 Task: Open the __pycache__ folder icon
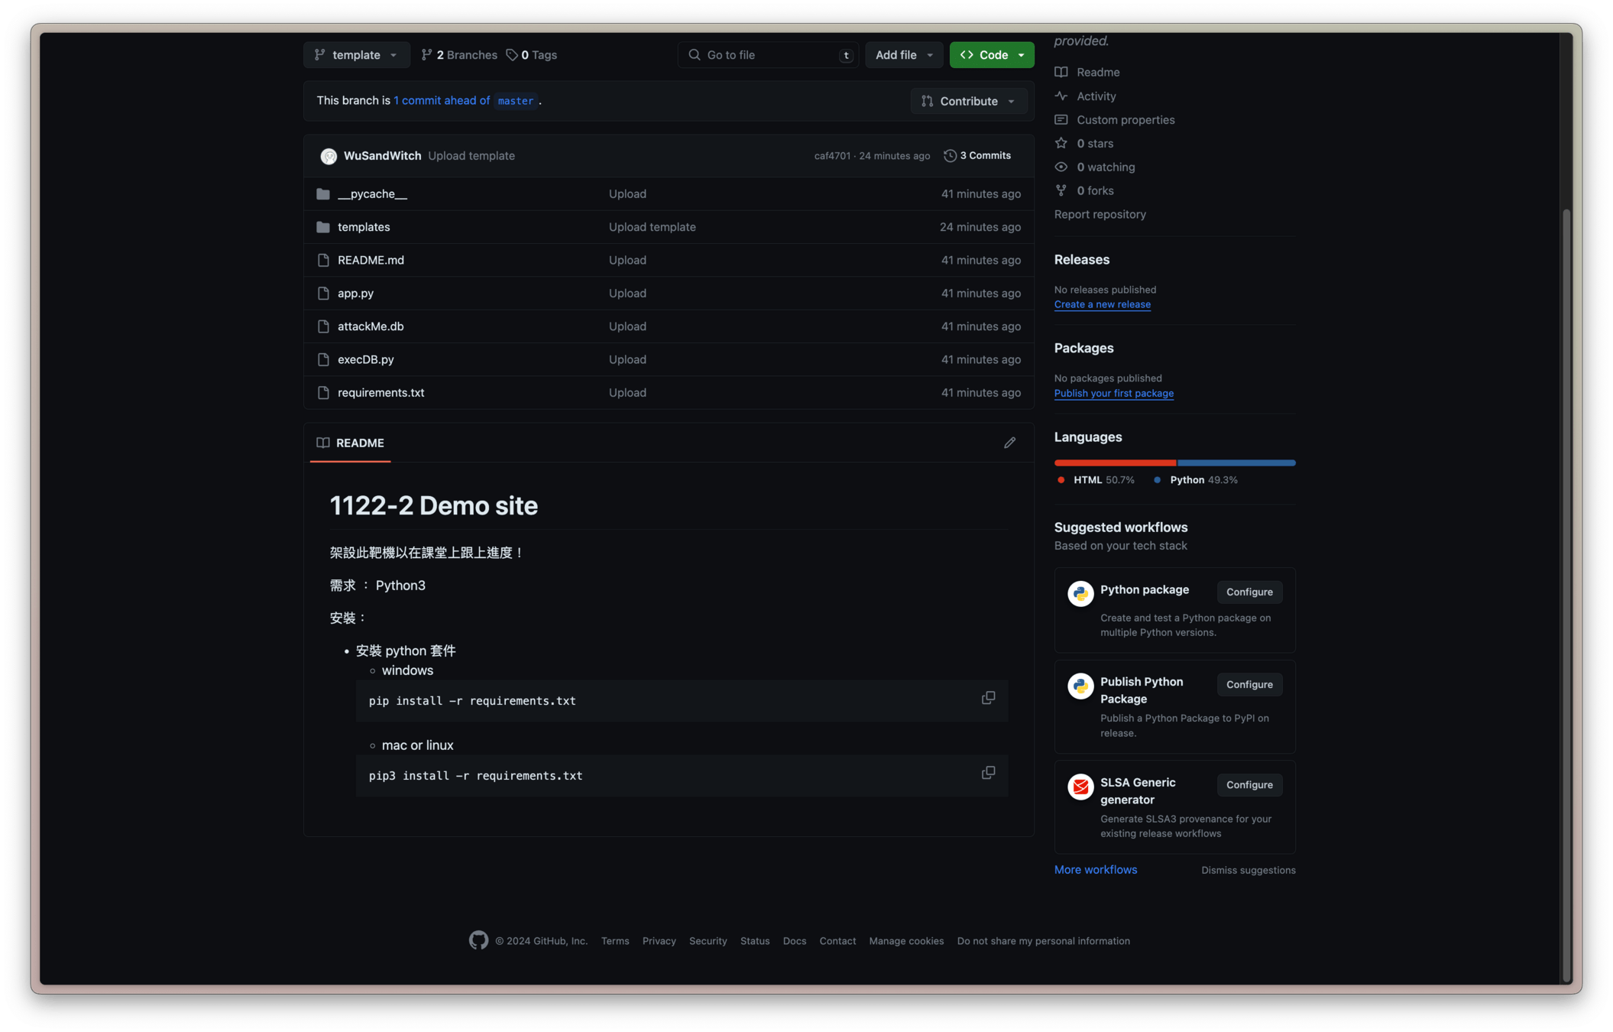[x=323, y=194]
